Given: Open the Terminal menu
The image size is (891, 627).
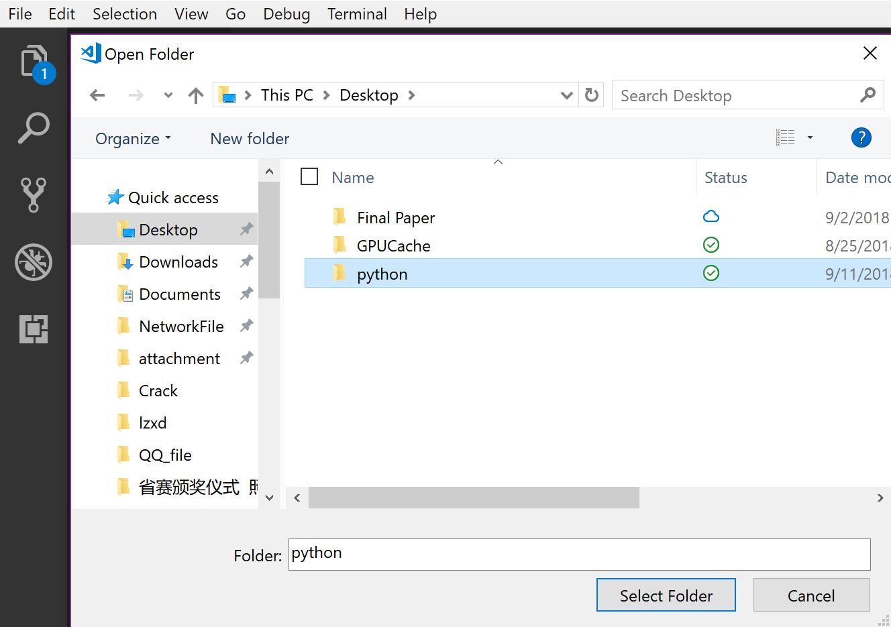Looking at the screenshot, I should click(x=357, y=13).
